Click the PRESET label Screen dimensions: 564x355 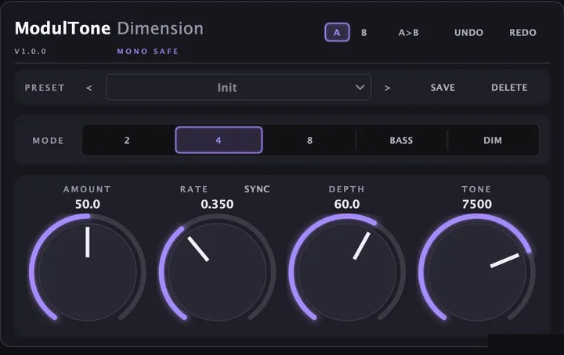point(45,88)
